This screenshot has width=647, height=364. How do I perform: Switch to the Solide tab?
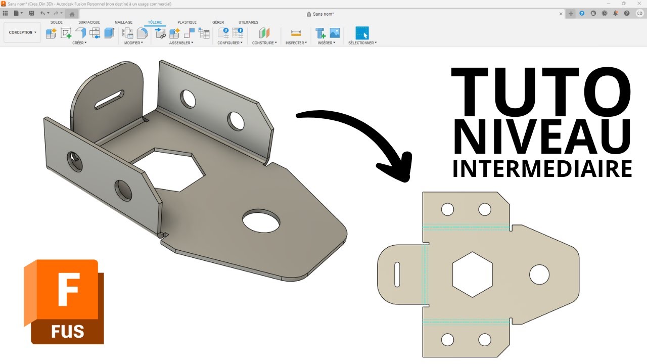(57, 22)
